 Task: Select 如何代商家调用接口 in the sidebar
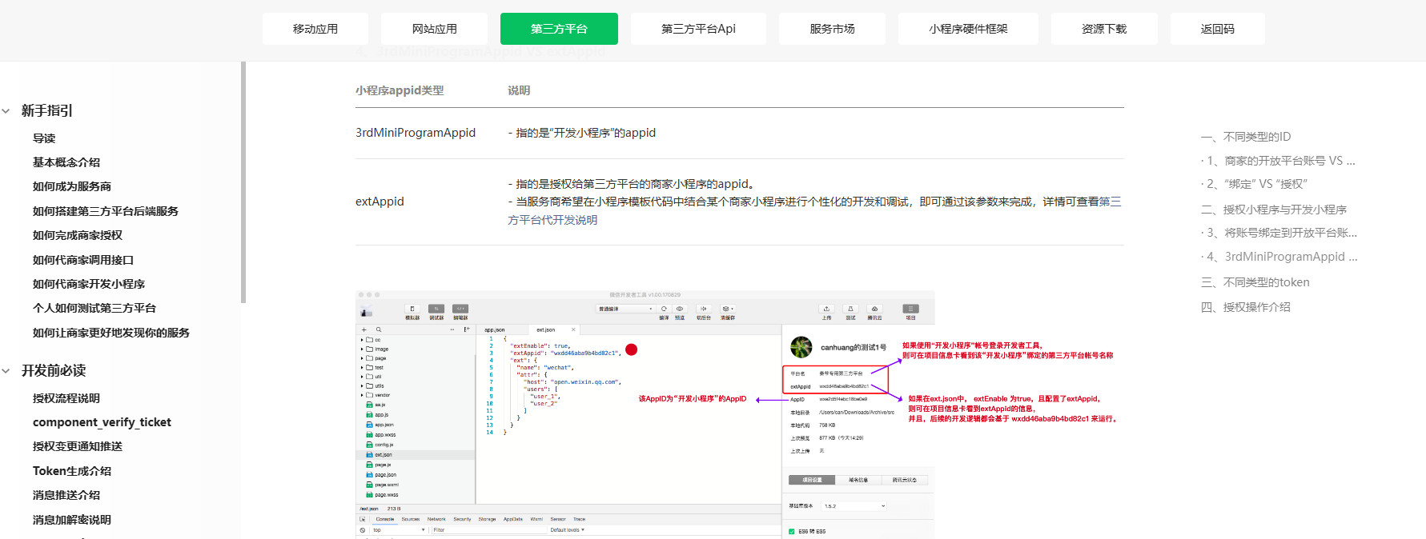click(x=83, y=260)
